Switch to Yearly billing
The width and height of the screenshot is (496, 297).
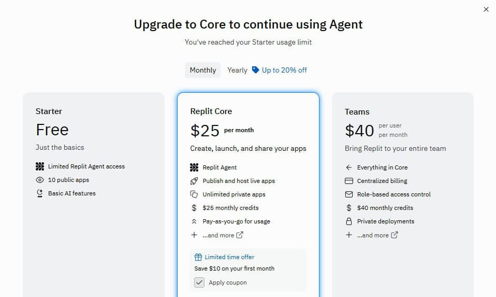pyautogui.click(x=237, y=70)
